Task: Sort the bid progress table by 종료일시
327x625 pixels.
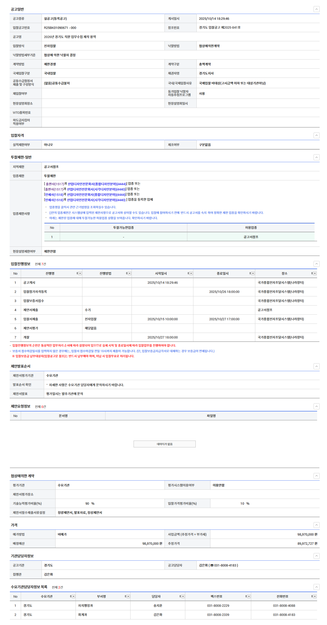Action: [250, 273]
